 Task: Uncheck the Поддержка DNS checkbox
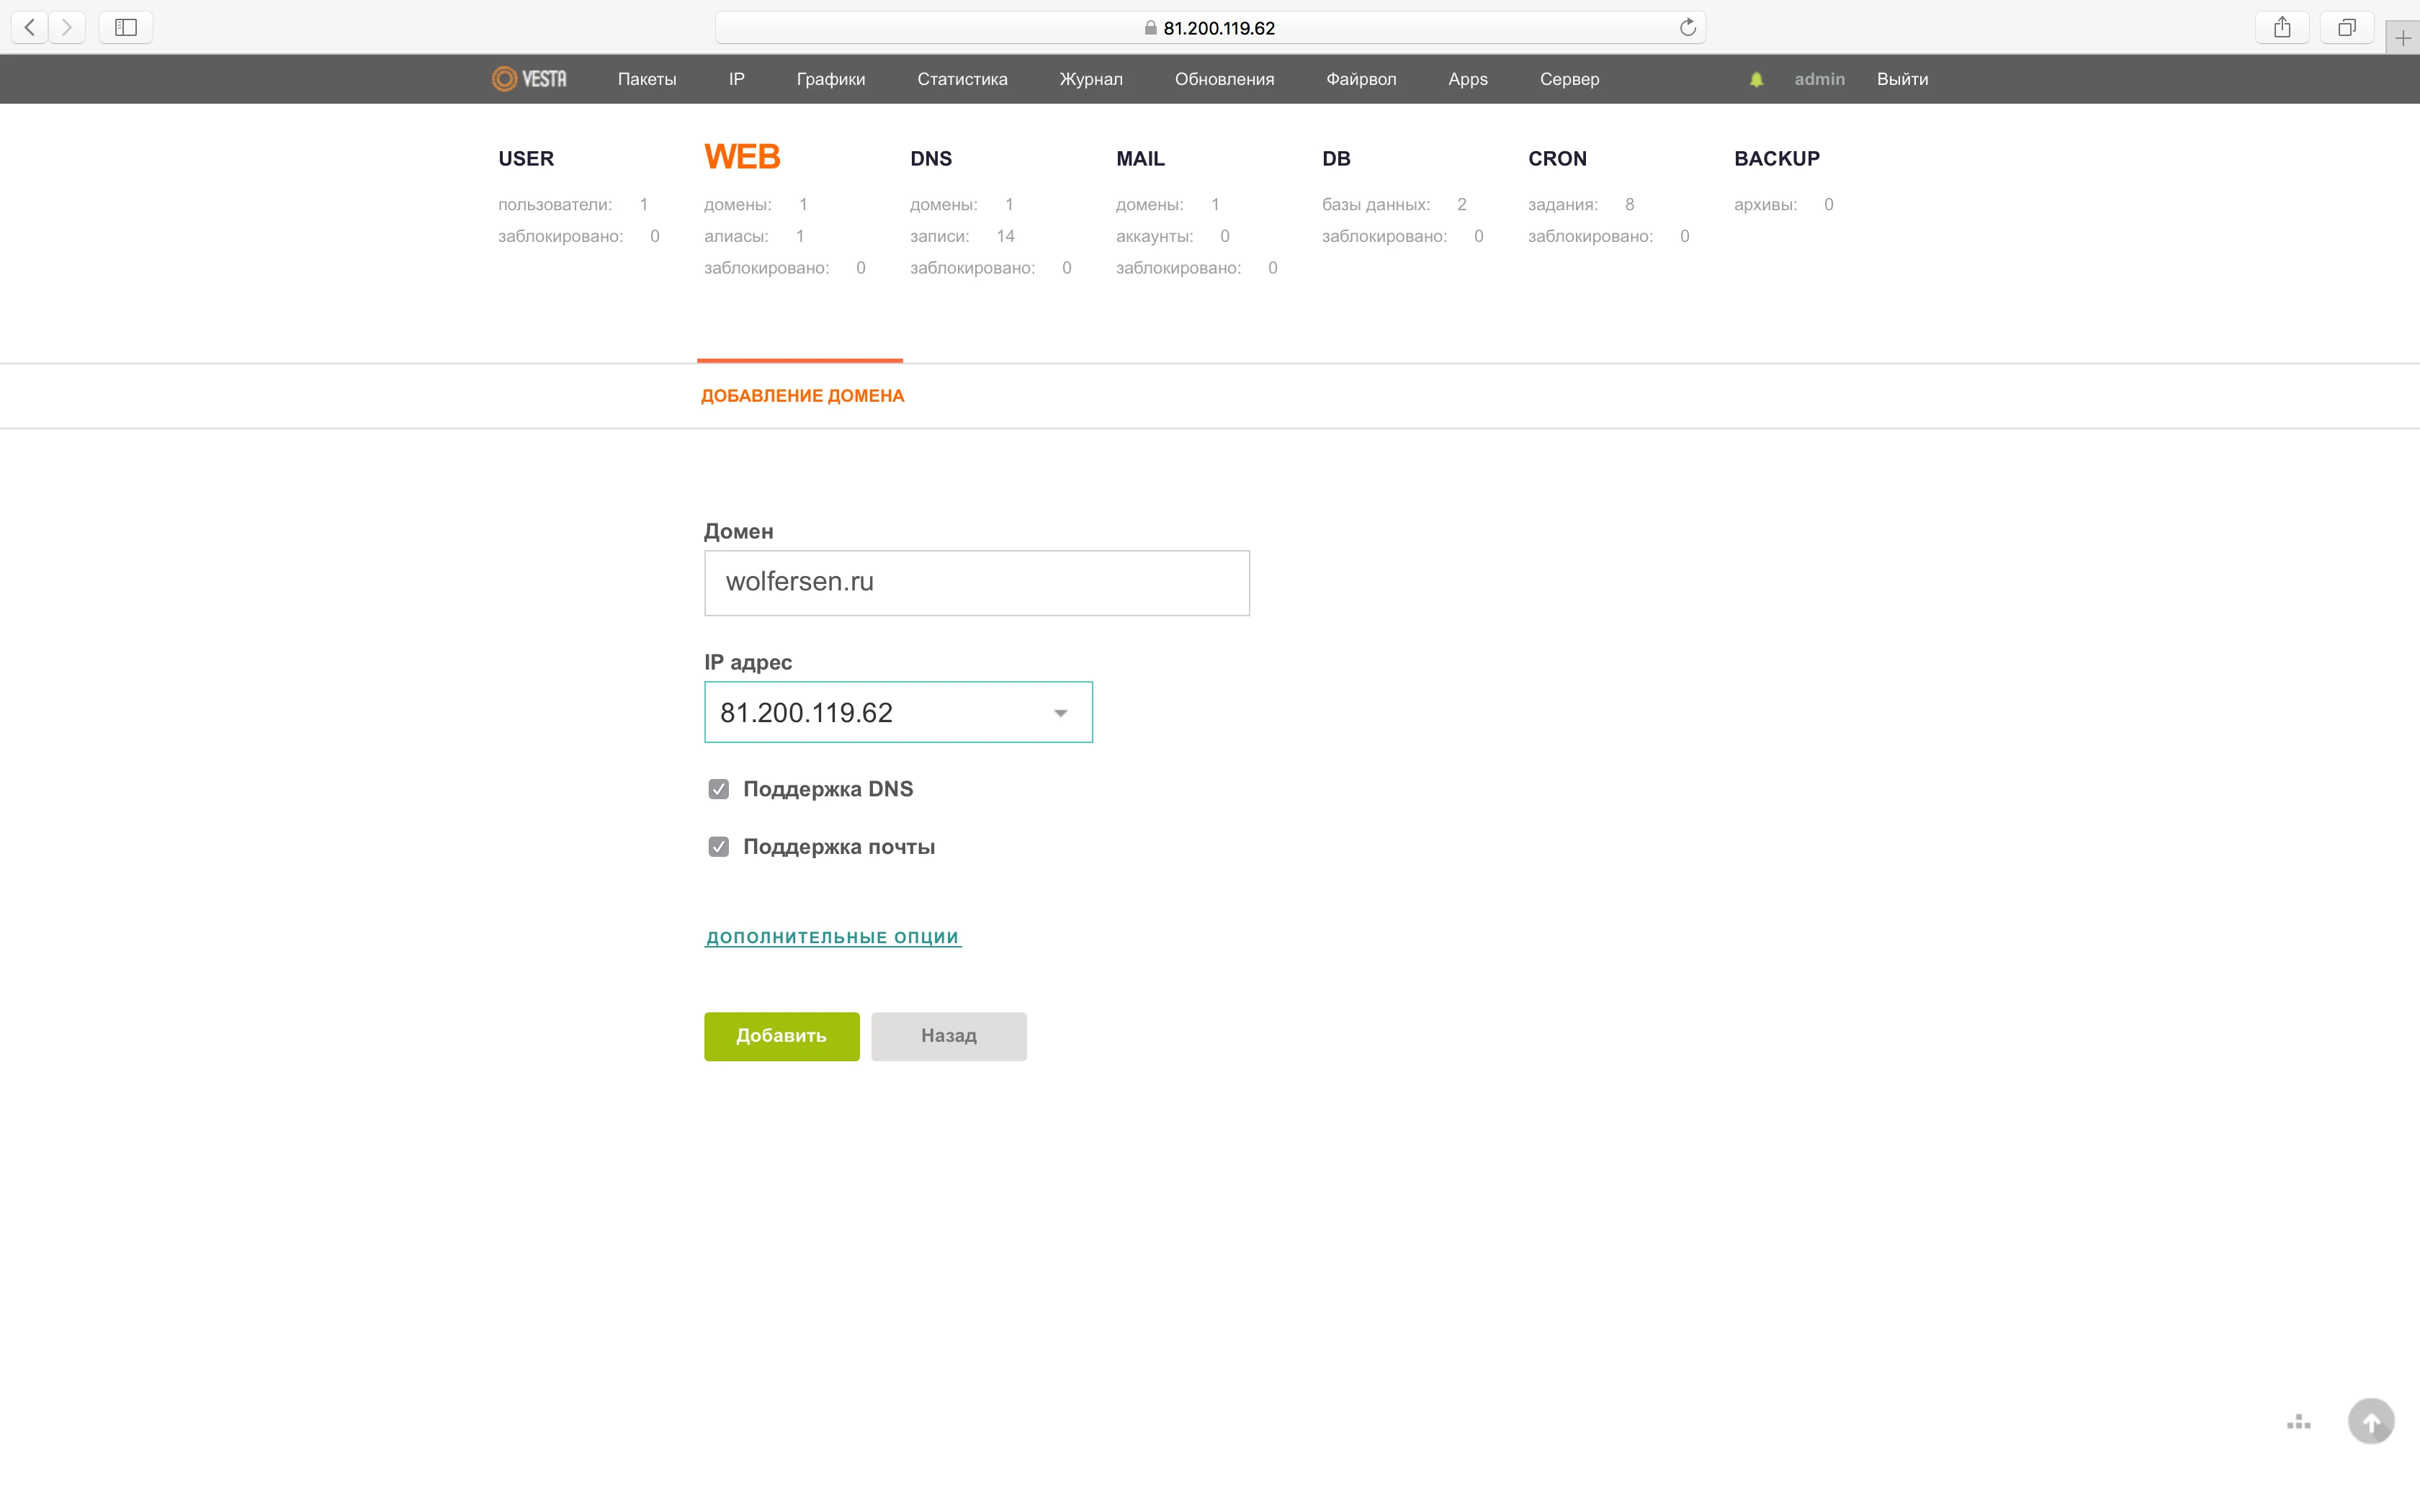718,789
